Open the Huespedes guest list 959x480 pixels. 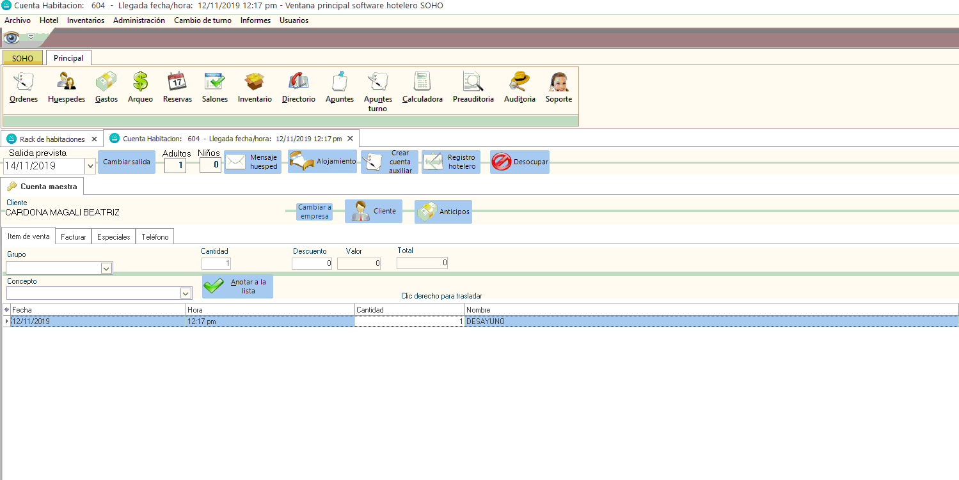pyautogui.click(x=67, y=88)
